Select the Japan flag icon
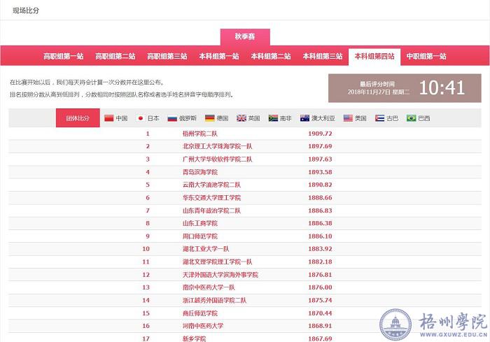Viewport: 490px width, 342px height. [140, 118]
